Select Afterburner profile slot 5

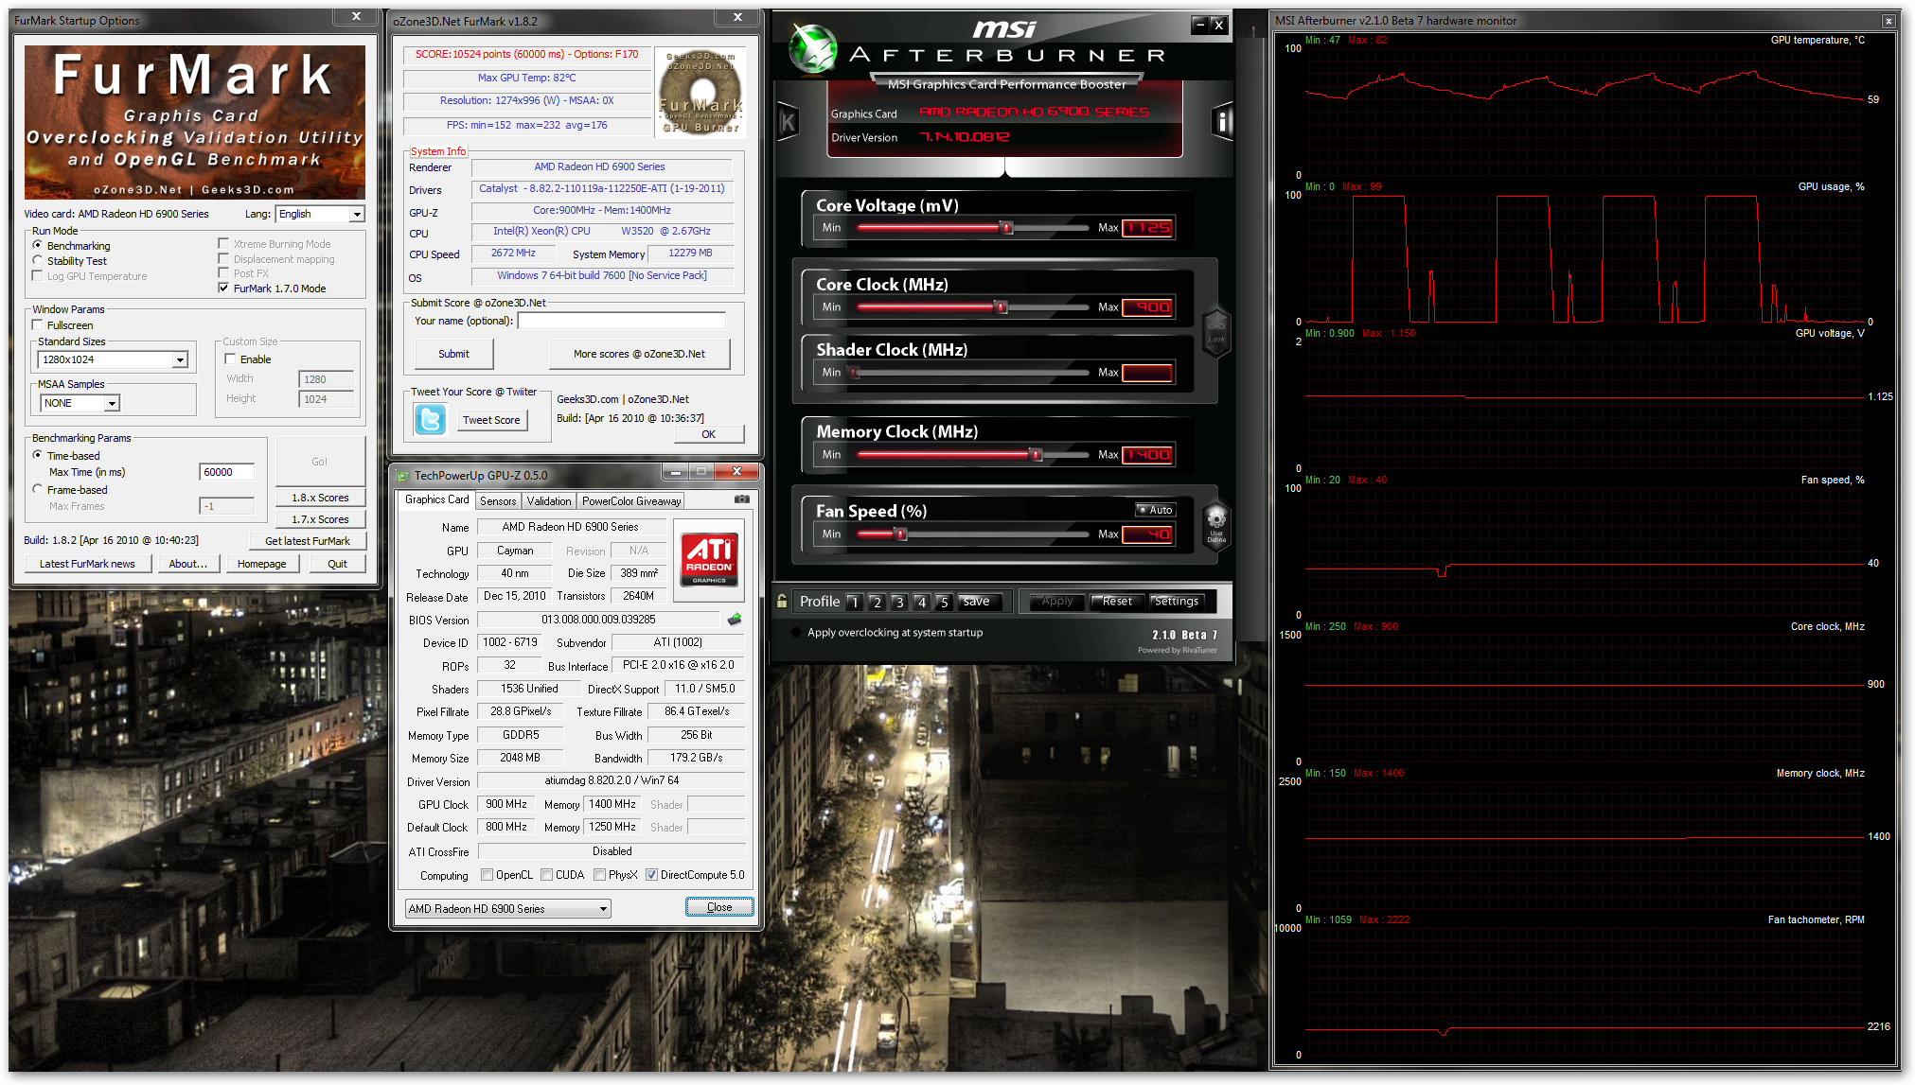(944, 602)
